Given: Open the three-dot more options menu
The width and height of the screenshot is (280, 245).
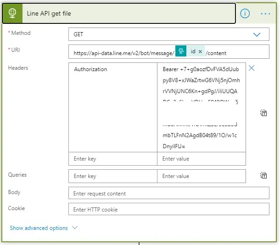Looking at the screenshot, I should (x=265, y=14).
